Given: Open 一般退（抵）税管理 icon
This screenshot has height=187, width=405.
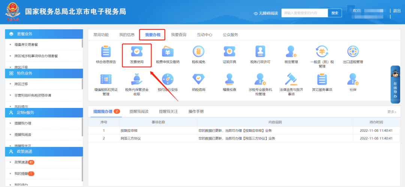Looking at the screenshot, I should click(322, 52).
